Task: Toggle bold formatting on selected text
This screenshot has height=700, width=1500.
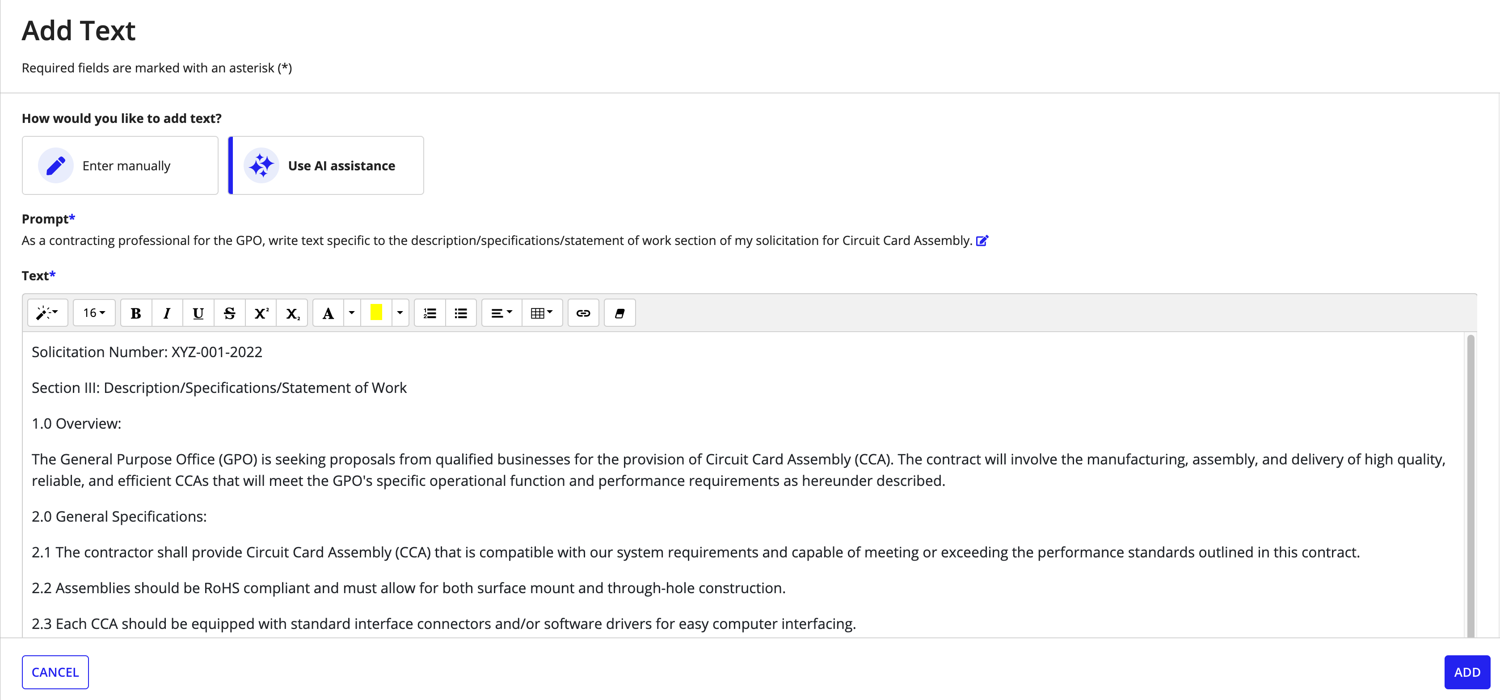Action: pos(136,313)
